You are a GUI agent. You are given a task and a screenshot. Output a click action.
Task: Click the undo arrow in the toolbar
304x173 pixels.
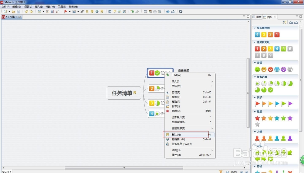pos(26,12)
